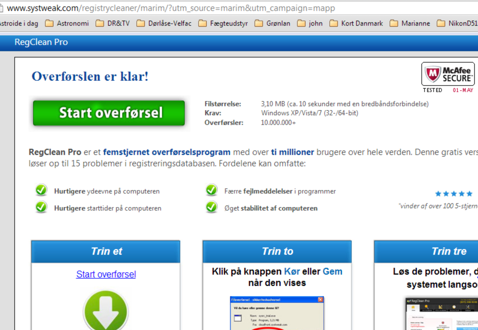Image resolution: width=478 pixels, height=330 pixels.
Task: Click the Trin tre RegClean Pro screenshot
Action: click(441, 314)
